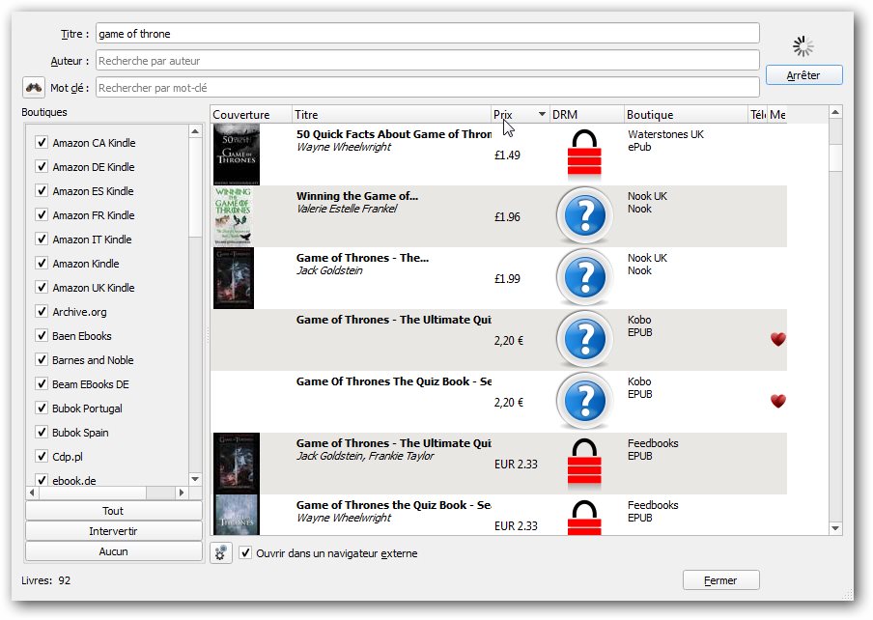Disable Ouvrir dans un navigateur externe
The width and height of the screenshot is (873, 620).
pyautogui.click(x=245, y=553)
